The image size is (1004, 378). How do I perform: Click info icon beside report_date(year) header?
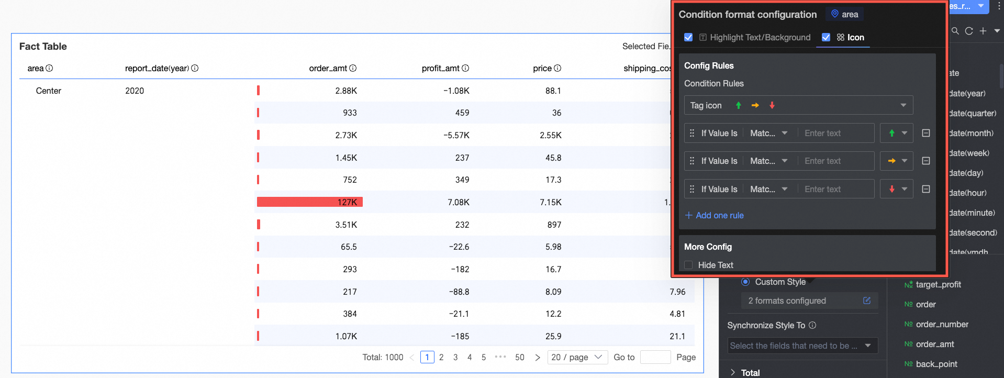195,68
